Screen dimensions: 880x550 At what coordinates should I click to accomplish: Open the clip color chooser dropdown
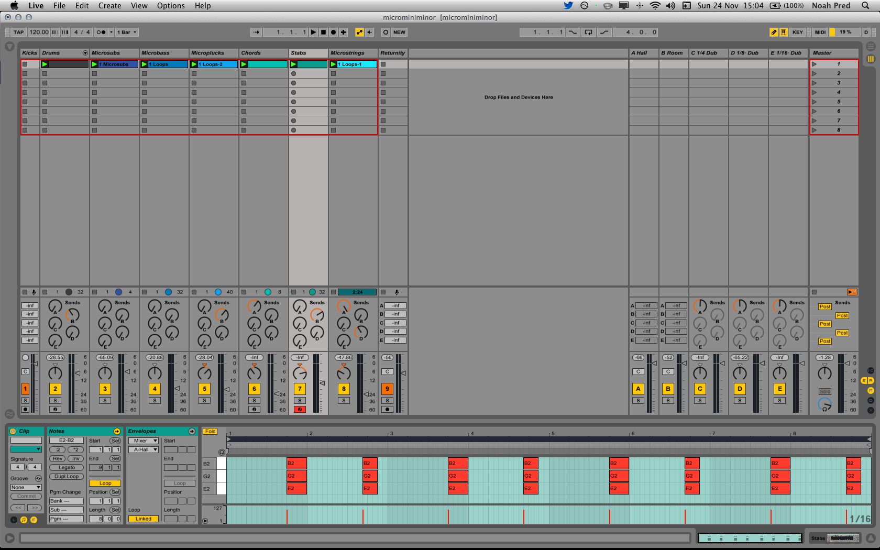tap(26, 449)
